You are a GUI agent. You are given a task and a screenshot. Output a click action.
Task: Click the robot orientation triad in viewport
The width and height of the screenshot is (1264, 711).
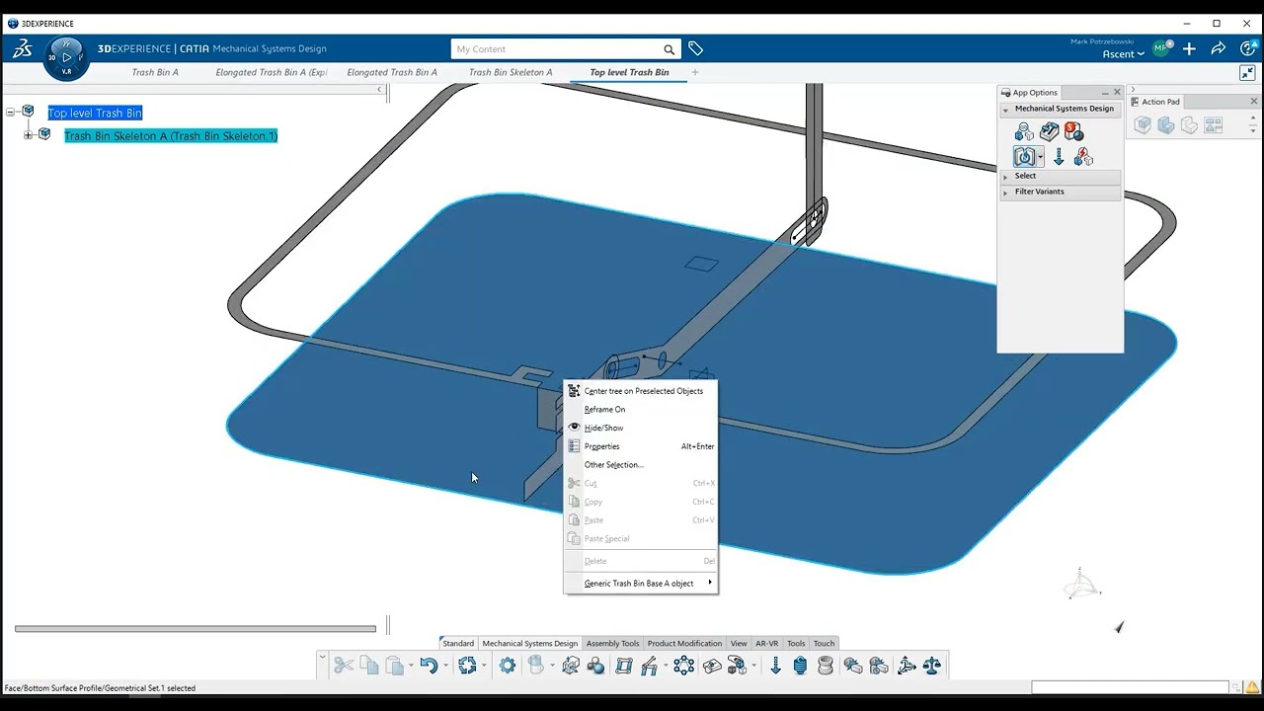coord(1081,584)
